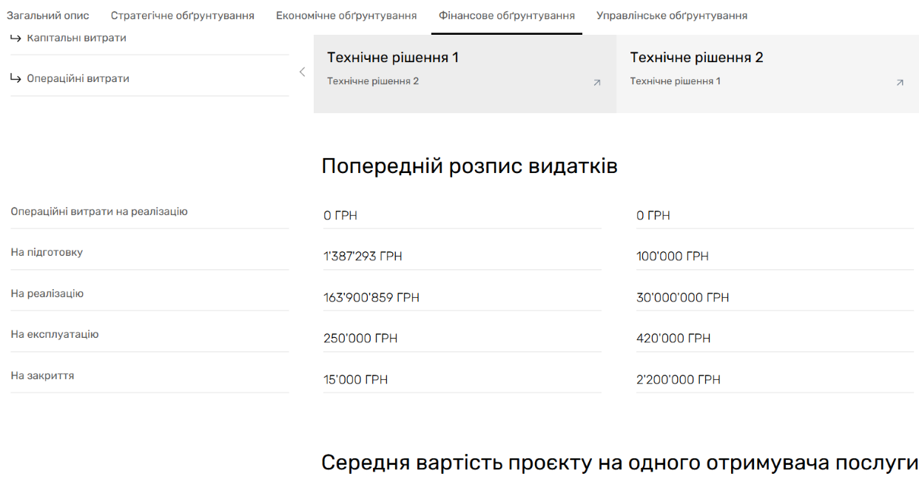Open the Управлінське обґрунтування tab
Image resolution: width=919 pixels, height=499 pixels.
pos(671,16)
